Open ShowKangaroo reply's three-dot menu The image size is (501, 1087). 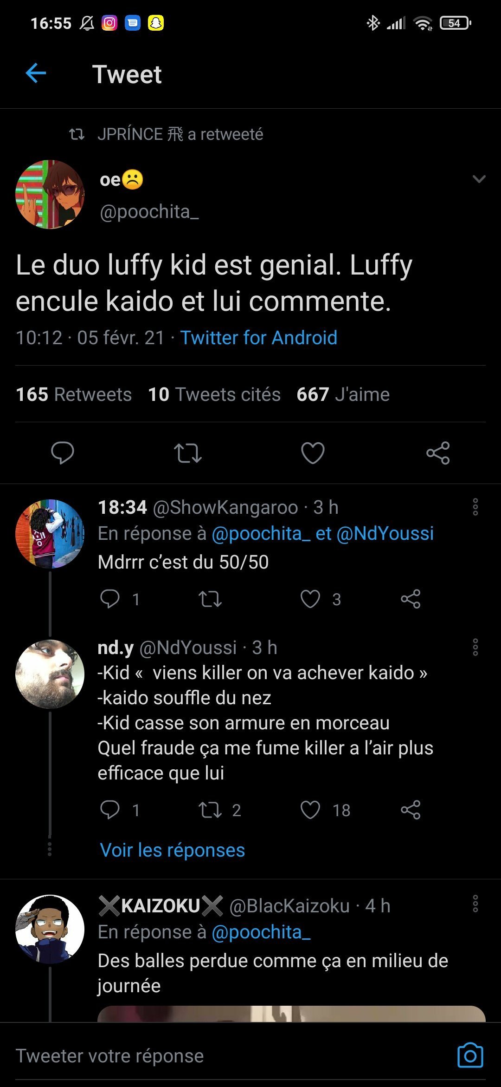click(x=475, y=507)
